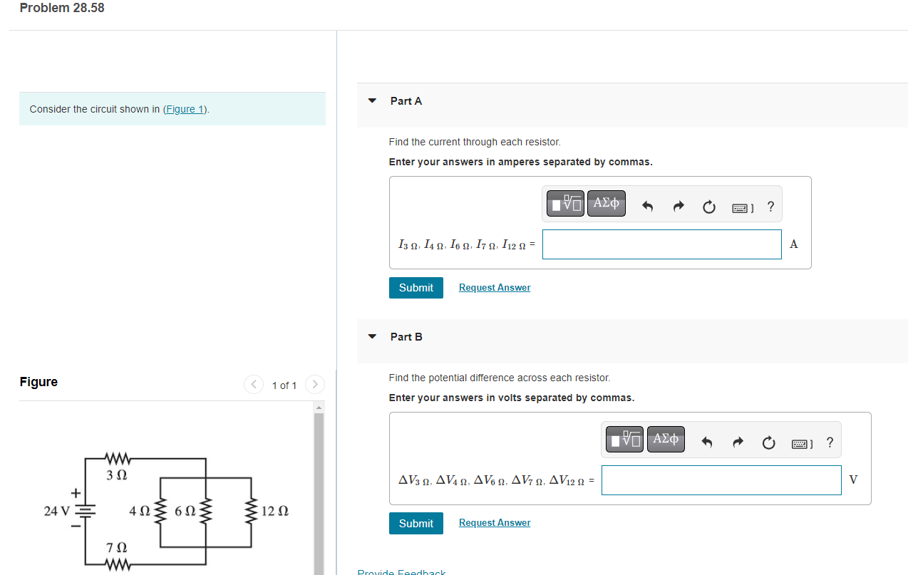Undo the last entry in Part A
Screen dimensions: 908x575
tap(647, 206)
